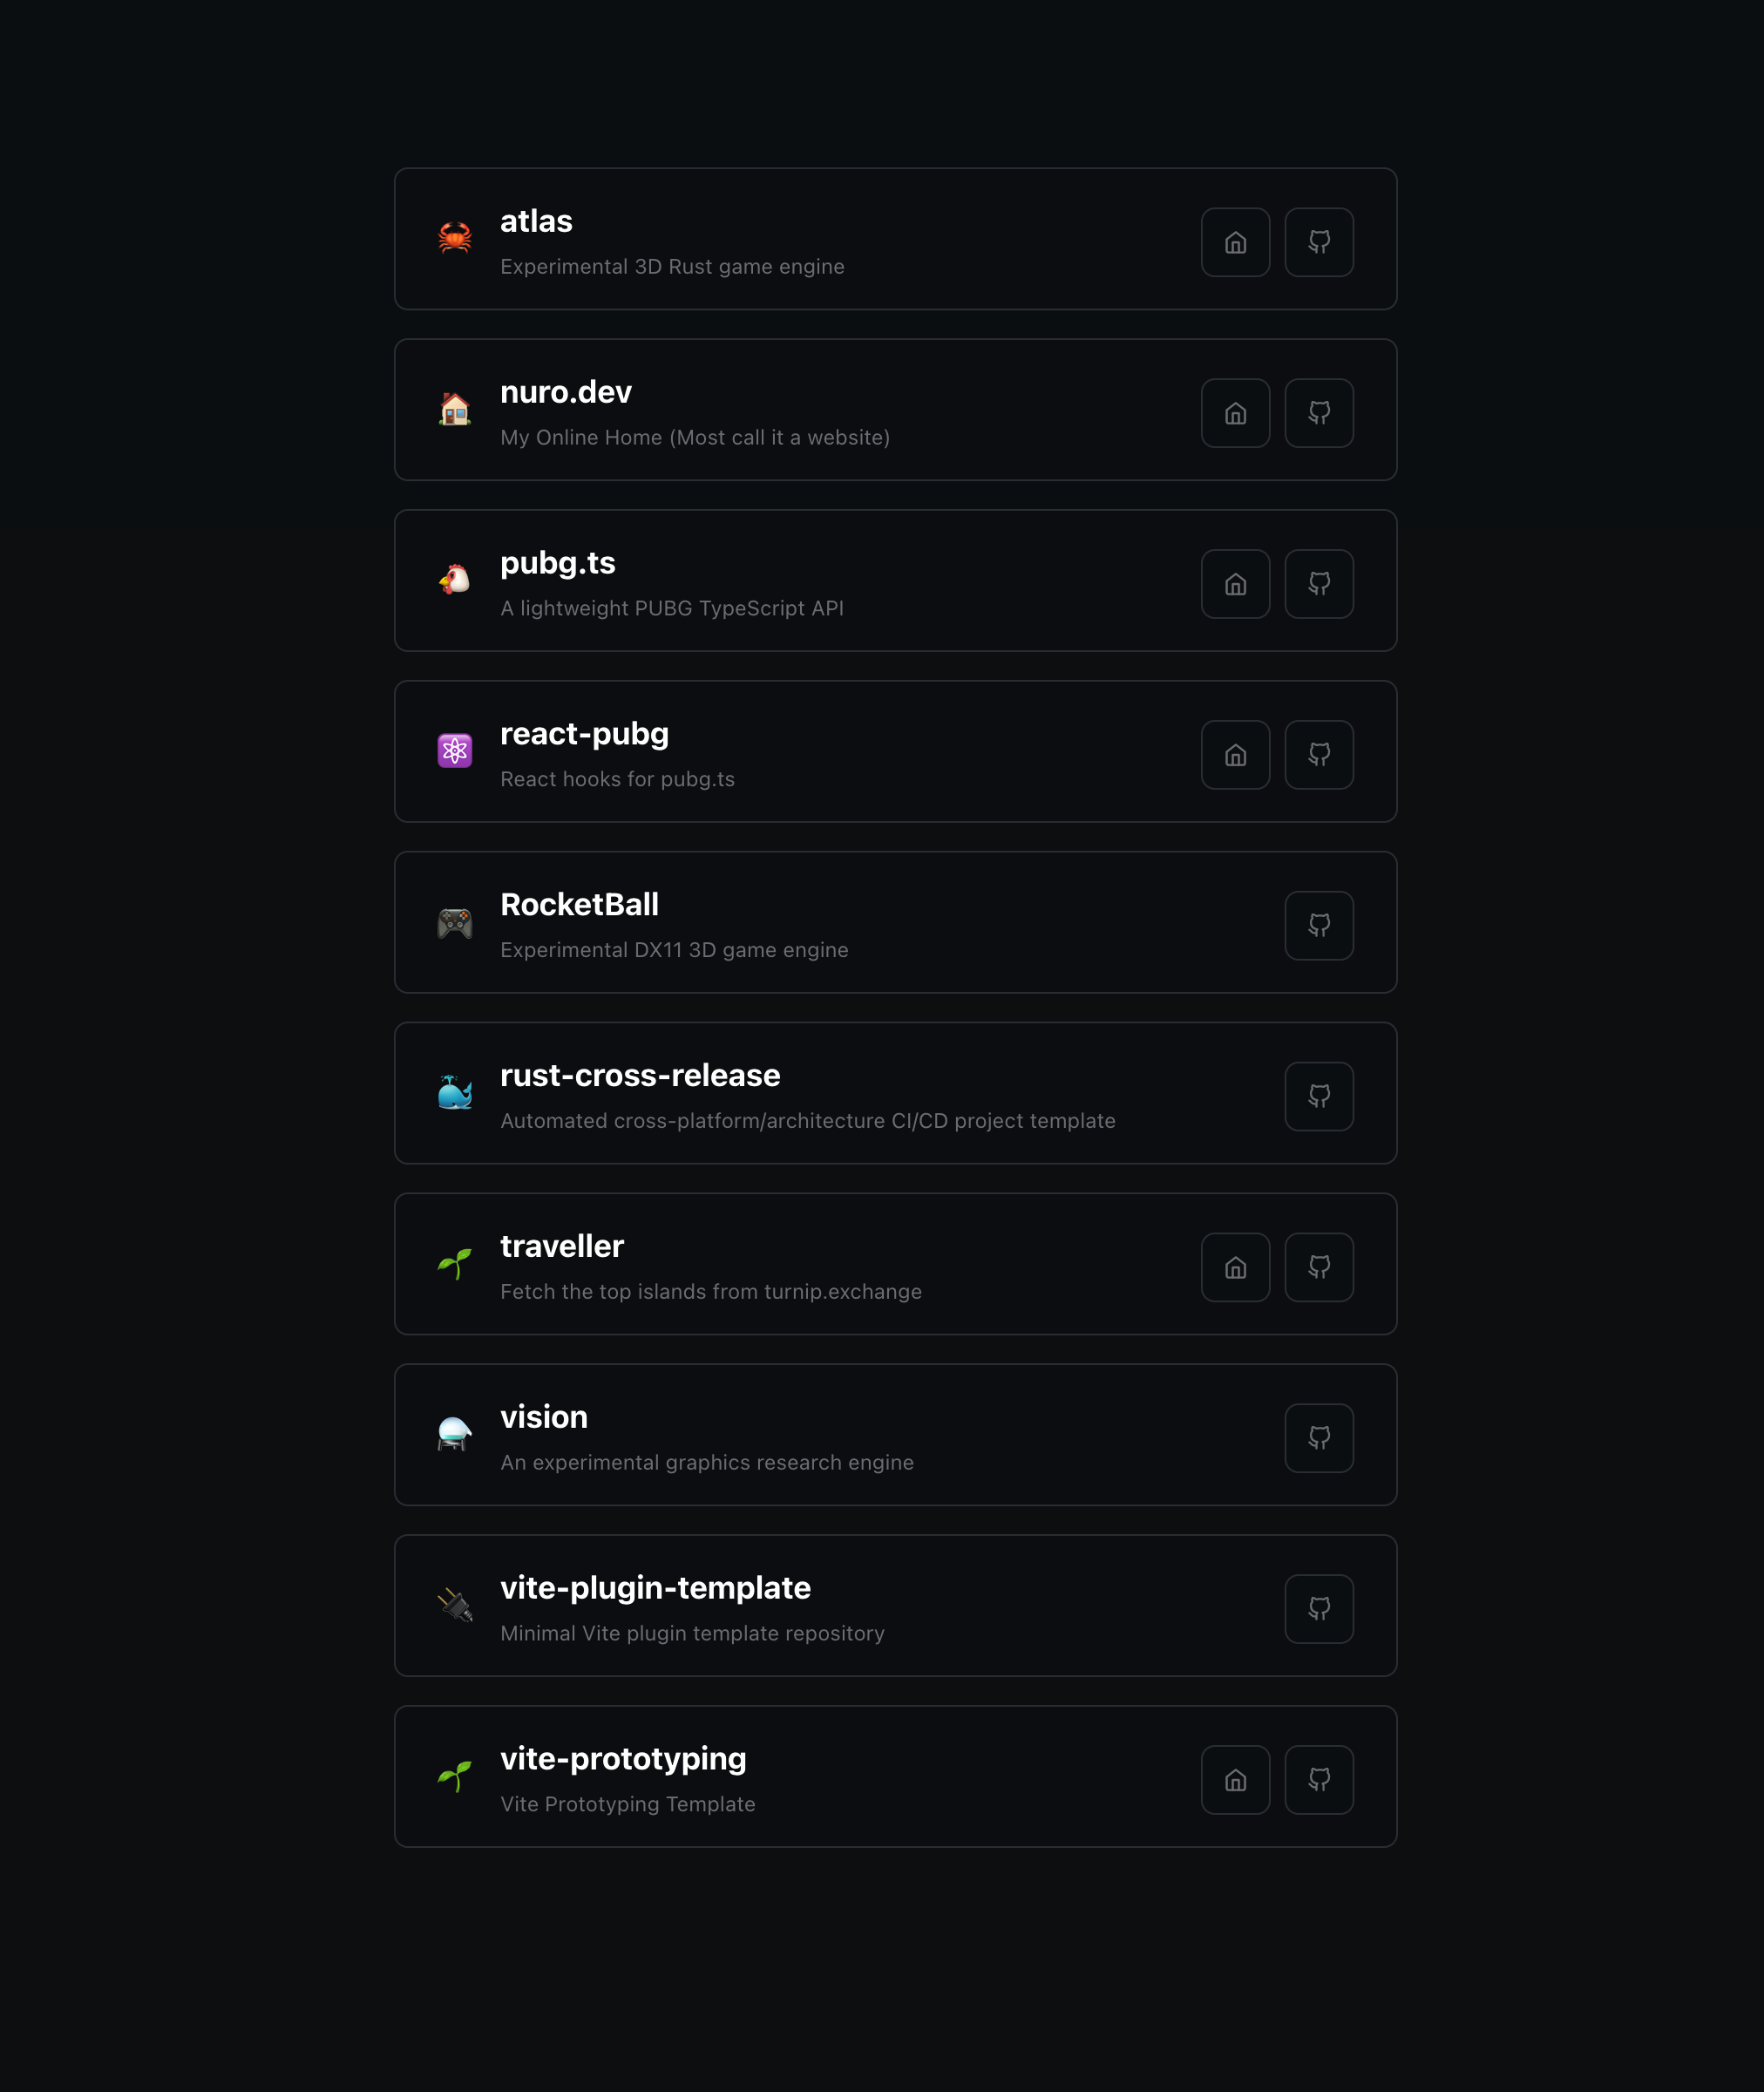The width and height of the screenshot is (1764, 2092).
Task: Click the rust-cross-release project title
Action: coord(640,1075)
